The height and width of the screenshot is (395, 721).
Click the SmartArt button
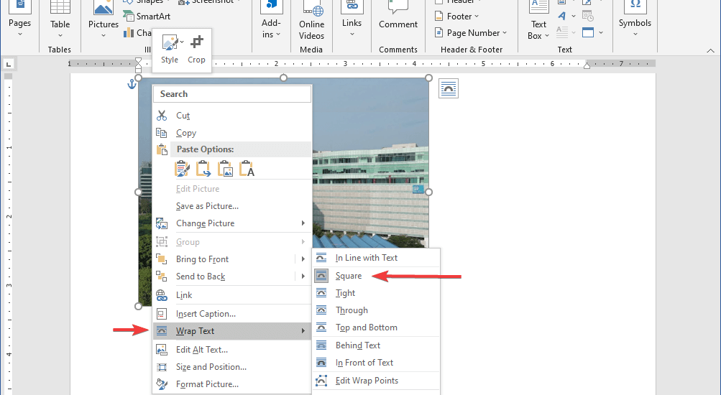[147, 16]
